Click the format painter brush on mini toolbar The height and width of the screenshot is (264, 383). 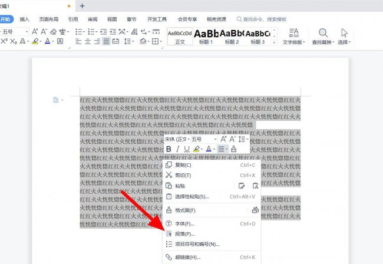(233, 148)
